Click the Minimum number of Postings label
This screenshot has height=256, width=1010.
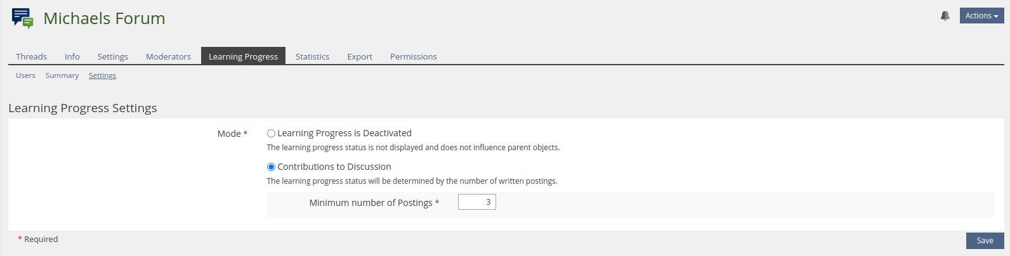[x=371, y=203]
